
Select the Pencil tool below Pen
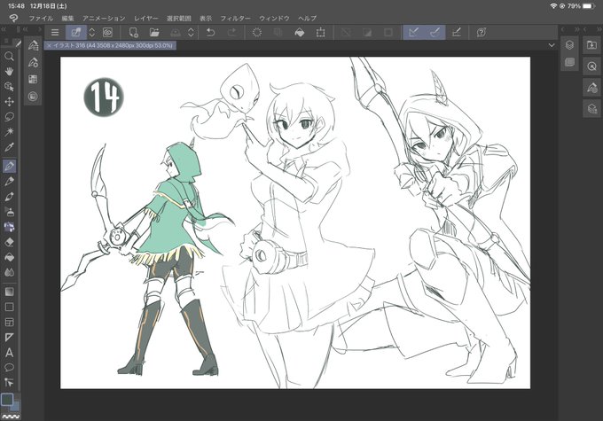coord(9,182)
